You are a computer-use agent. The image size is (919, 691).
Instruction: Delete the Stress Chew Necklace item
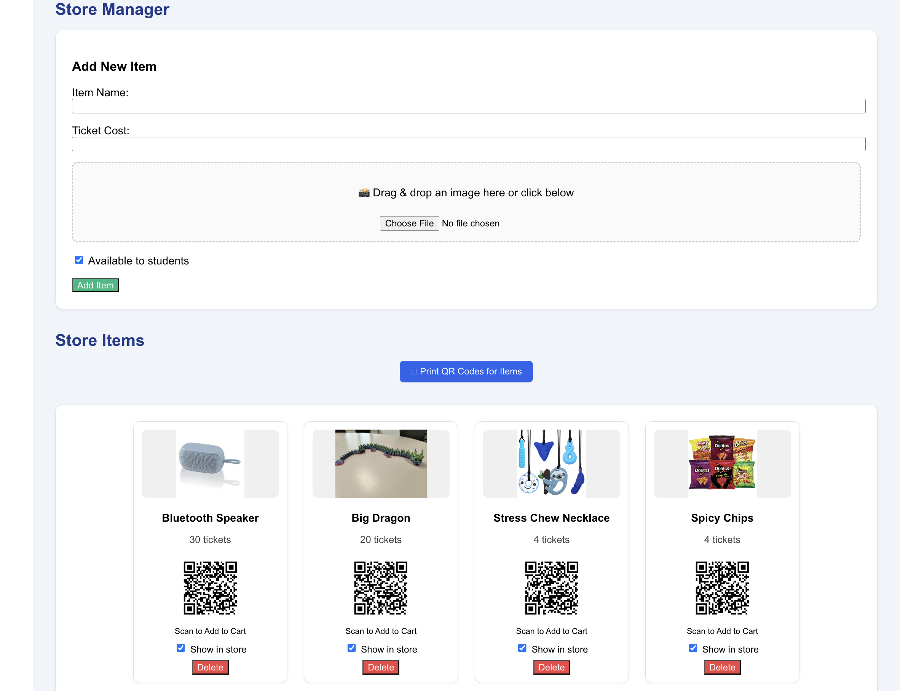click(x=552, y=667)
